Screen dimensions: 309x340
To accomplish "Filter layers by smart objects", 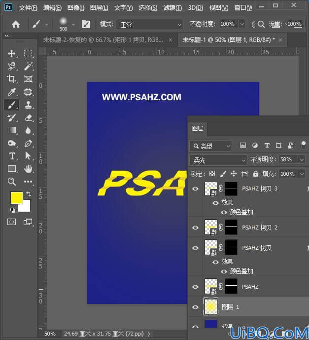I will (291, 145).
